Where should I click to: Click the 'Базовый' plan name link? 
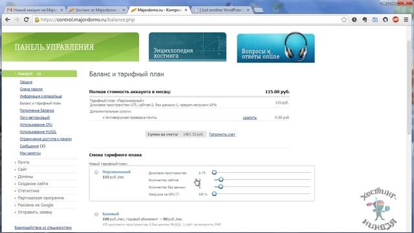(x=111, y=214)
